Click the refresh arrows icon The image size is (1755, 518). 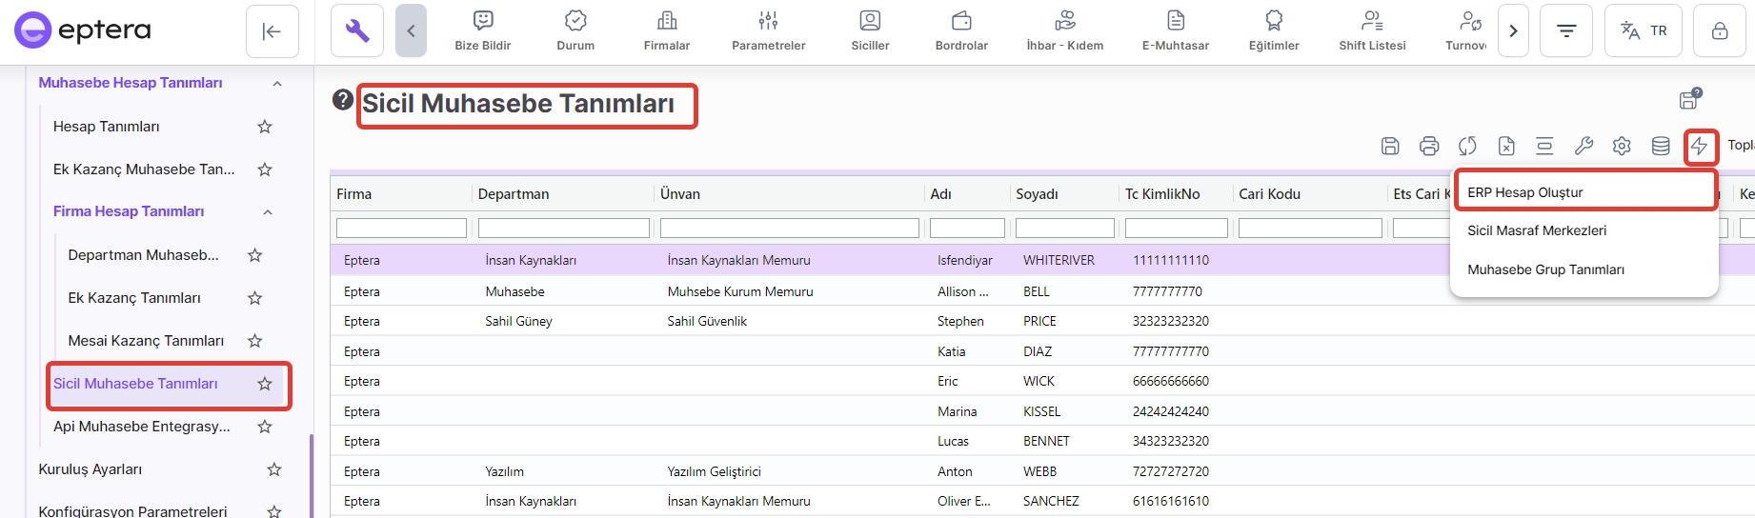(x=1467, y=146)
